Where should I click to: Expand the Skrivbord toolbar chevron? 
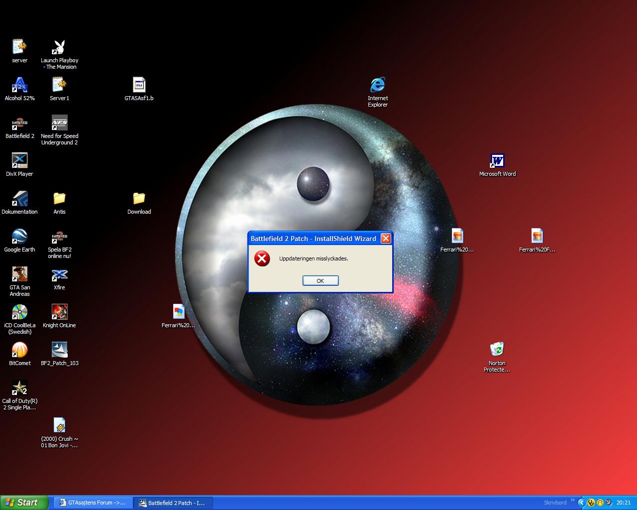572,501
